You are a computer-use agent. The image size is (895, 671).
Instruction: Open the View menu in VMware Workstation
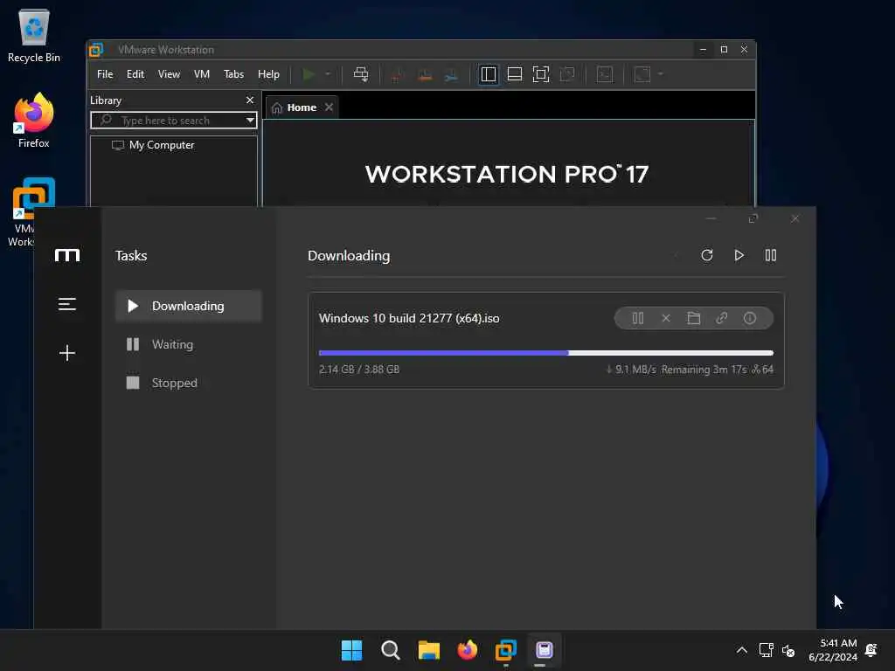[169, 74]
